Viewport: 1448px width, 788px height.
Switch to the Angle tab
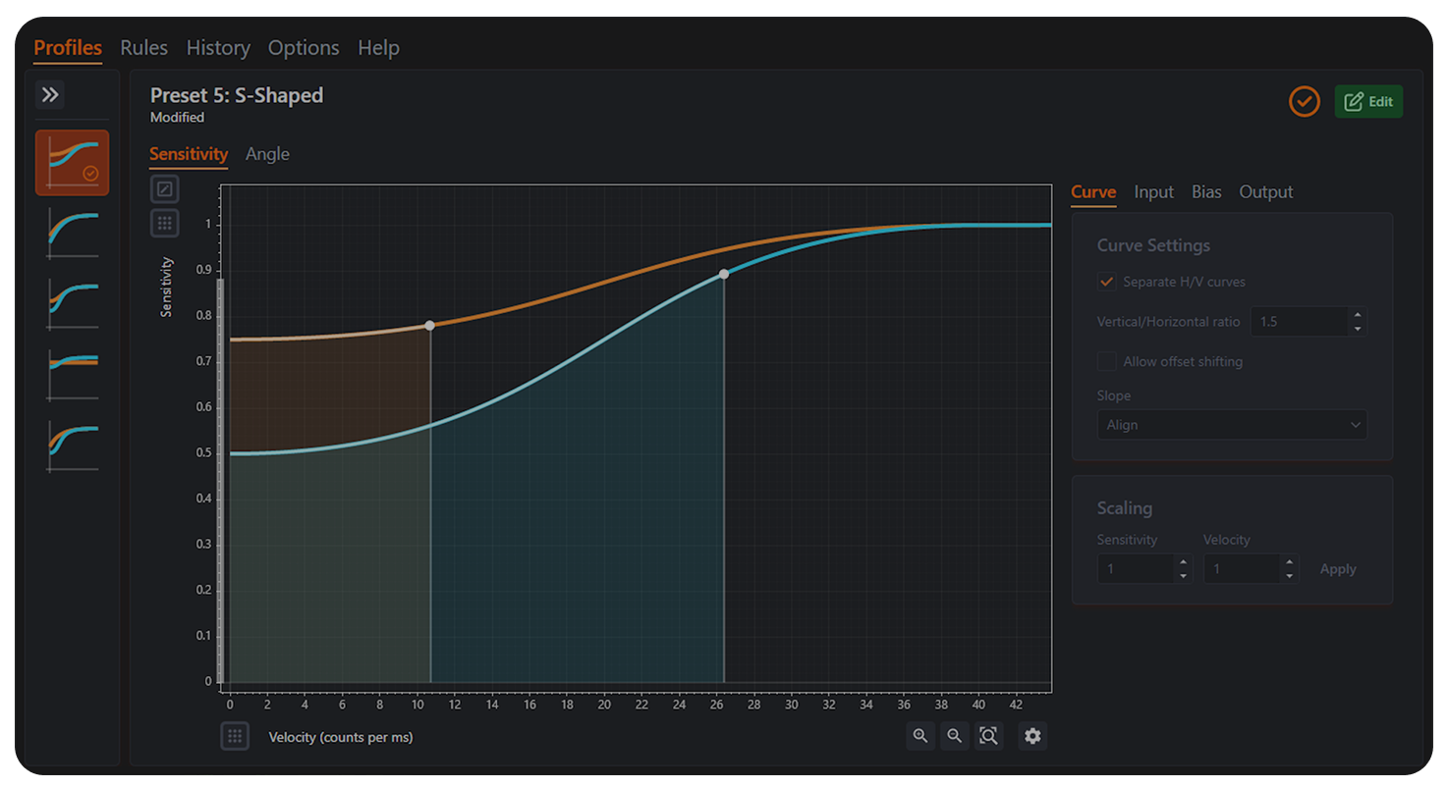pyautogui.click(x=267, y=154)
